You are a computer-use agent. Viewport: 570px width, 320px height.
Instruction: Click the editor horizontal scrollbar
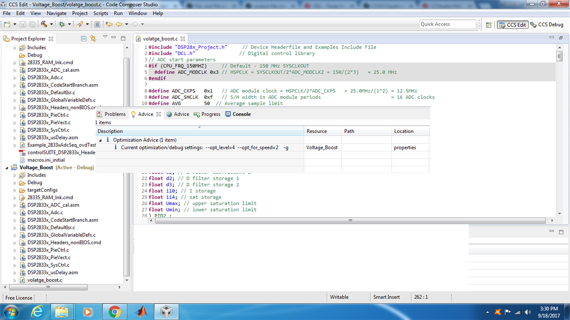[x=351, y=220]
